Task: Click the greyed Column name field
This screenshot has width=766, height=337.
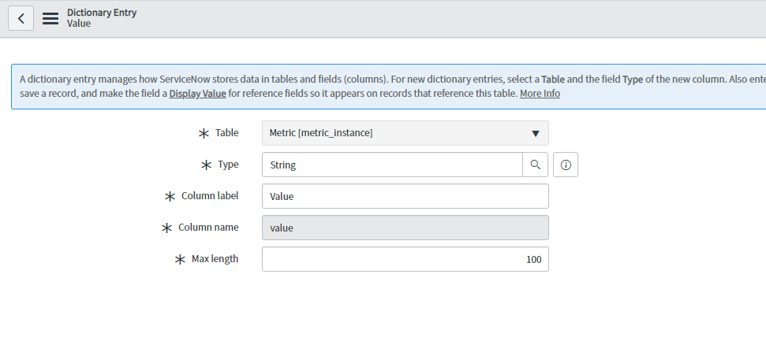Action: click(x=405, y=228)
